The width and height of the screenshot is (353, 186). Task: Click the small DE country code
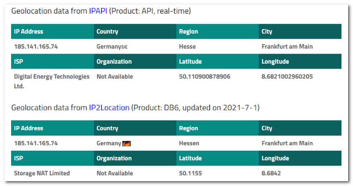click(x=124, y=47)
